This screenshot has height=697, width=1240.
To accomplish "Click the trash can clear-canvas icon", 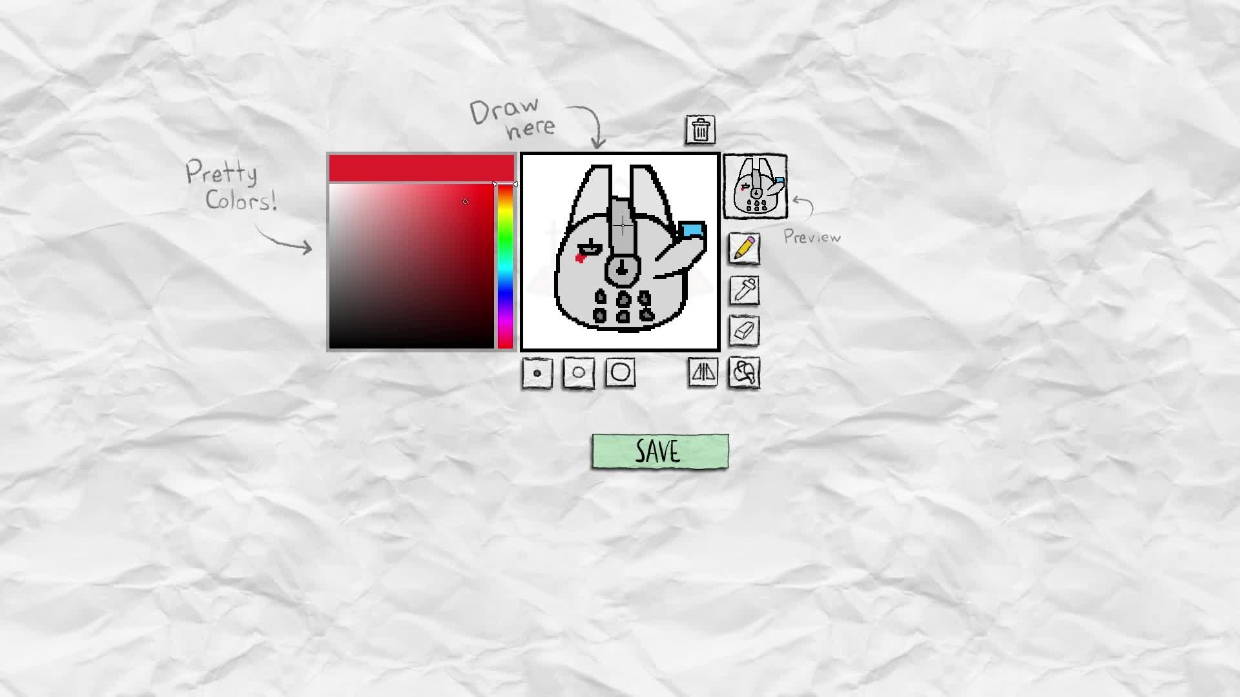I will [701, 130].
